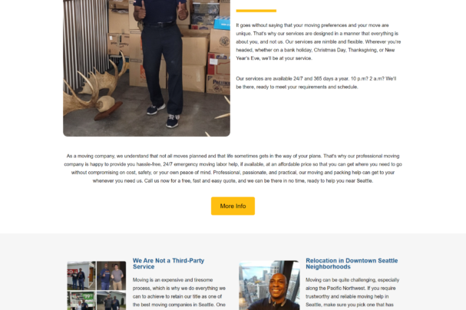Select the collage photo with the green $99 sign

[x=81, y=301]
